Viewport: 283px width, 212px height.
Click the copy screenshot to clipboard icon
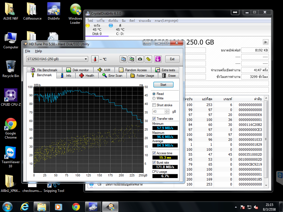132,59
